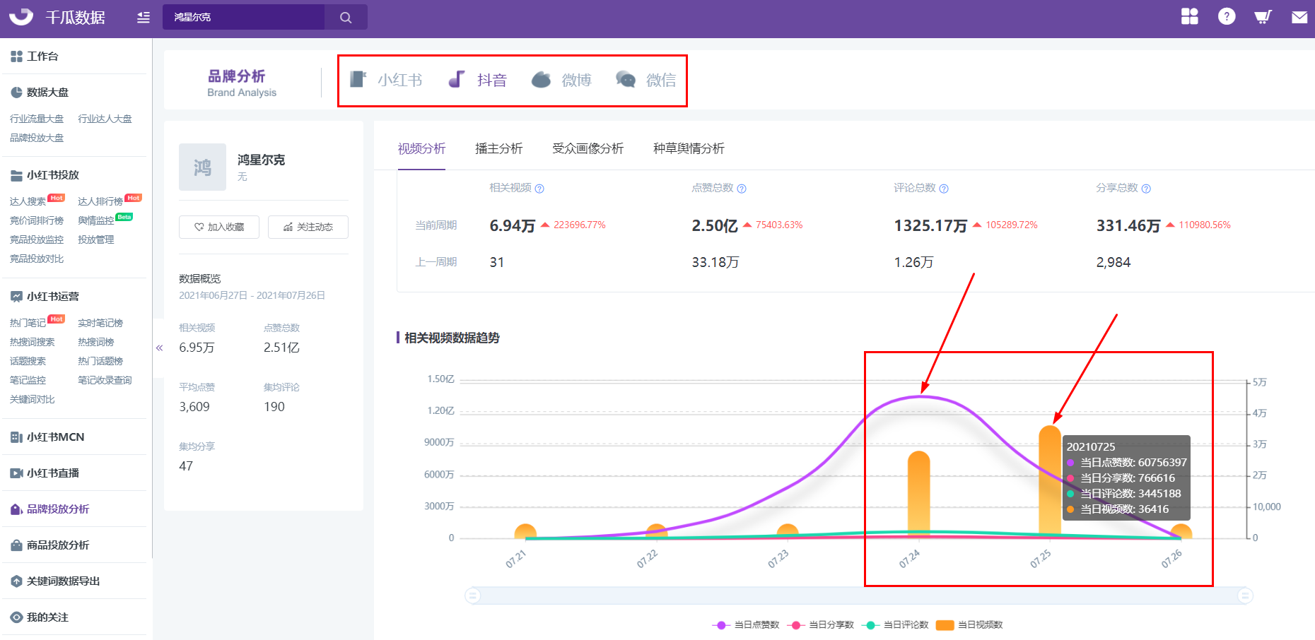Open 行业流量大盘 link
Screen dimensions: 1315x640
click(37, 119)
